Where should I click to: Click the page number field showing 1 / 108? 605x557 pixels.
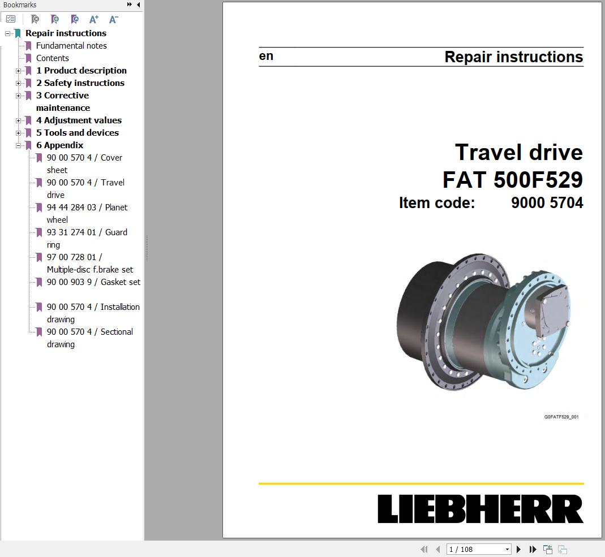(475, 549)
